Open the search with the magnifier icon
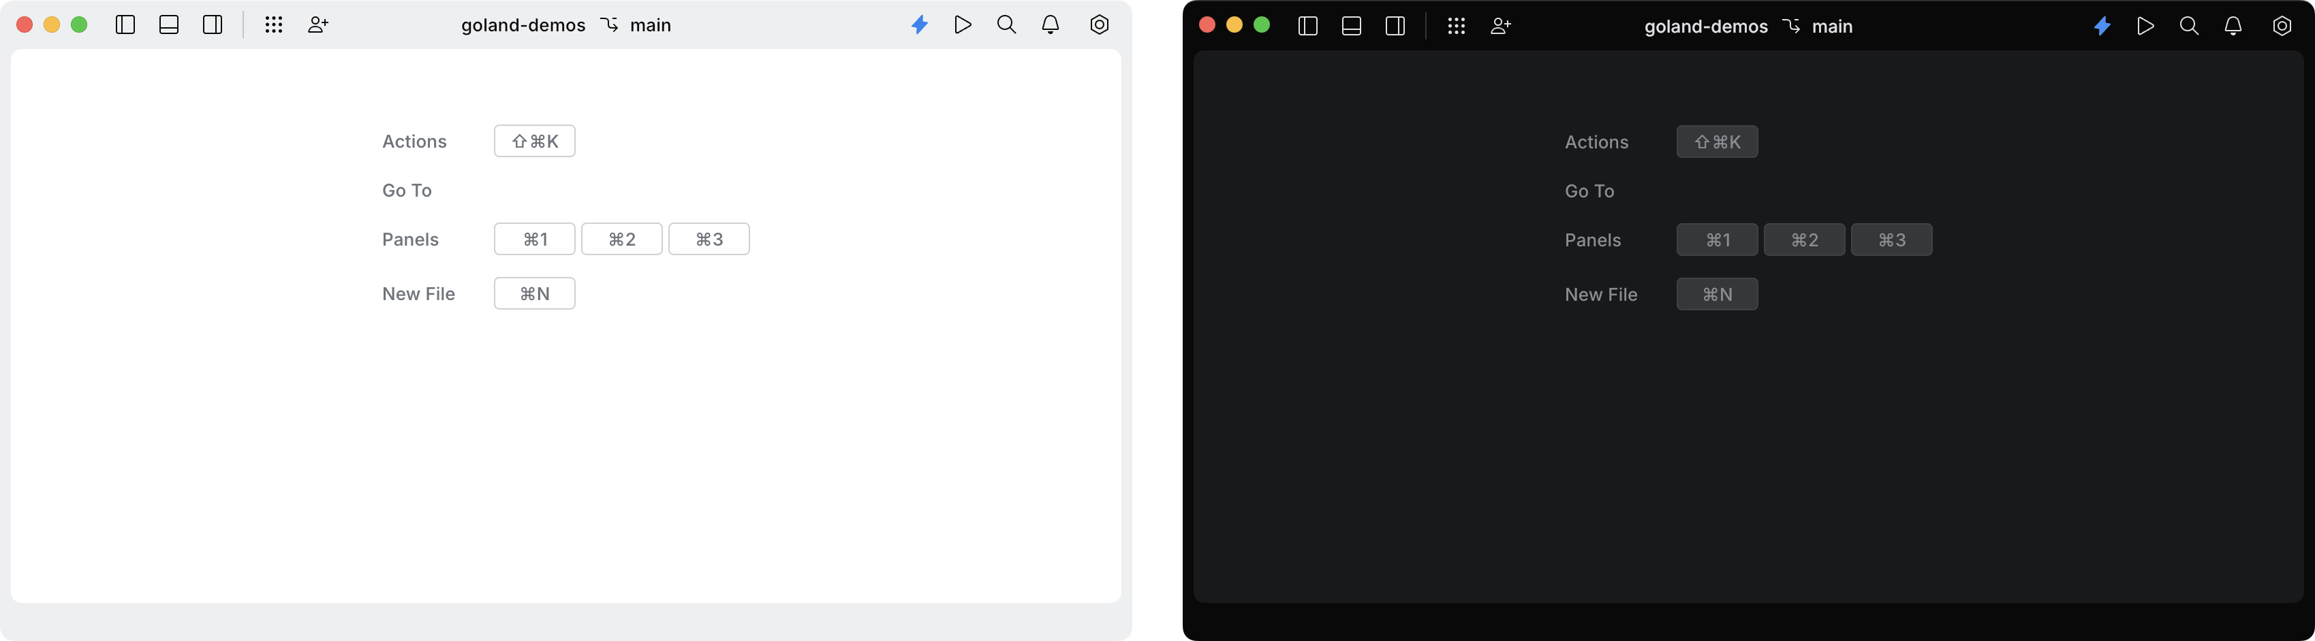Viewport: 2315px width, 641px height. click(1006, 25)
